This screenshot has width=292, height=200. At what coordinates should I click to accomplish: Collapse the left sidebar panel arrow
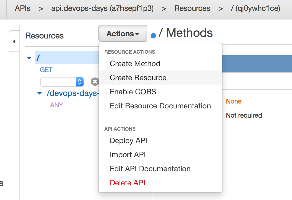(x=14, y=41)
